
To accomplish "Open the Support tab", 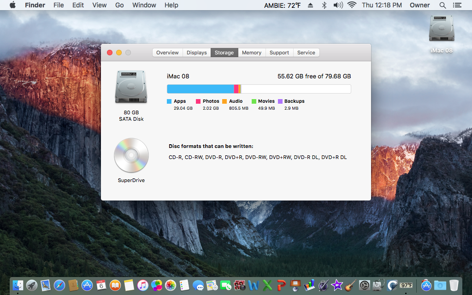I will [279, 53].
